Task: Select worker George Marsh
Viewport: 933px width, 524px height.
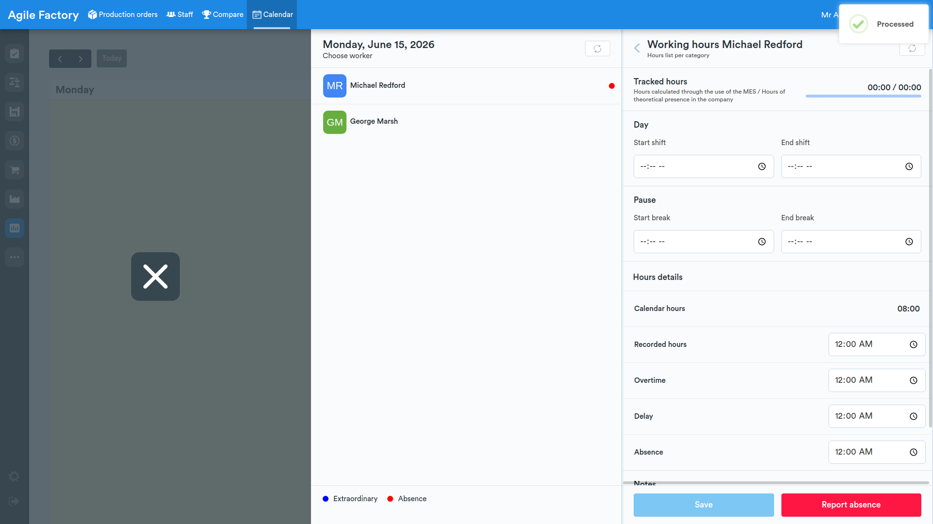Action: [x=466, y=122]
